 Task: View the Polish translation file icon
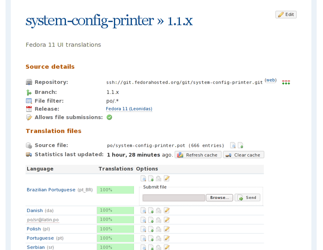pos(144,229)
